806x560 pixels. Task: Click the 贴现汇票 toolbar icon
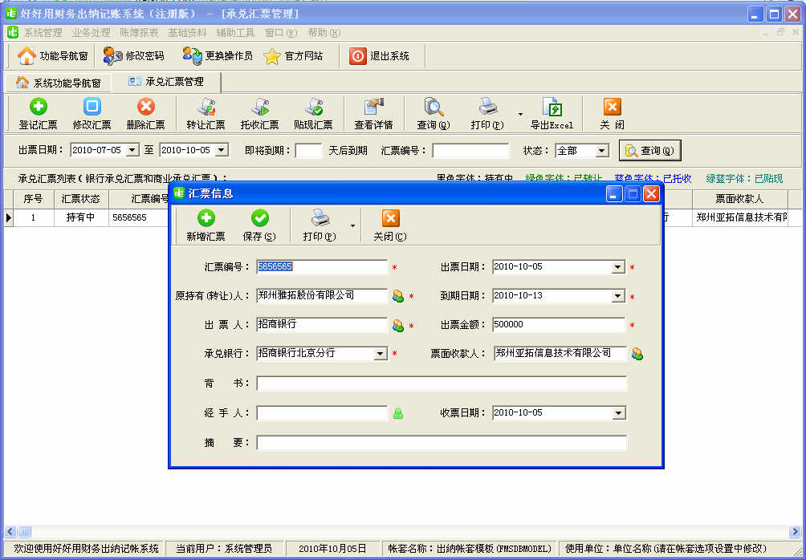pyautogui.click(x=313, y=107)
